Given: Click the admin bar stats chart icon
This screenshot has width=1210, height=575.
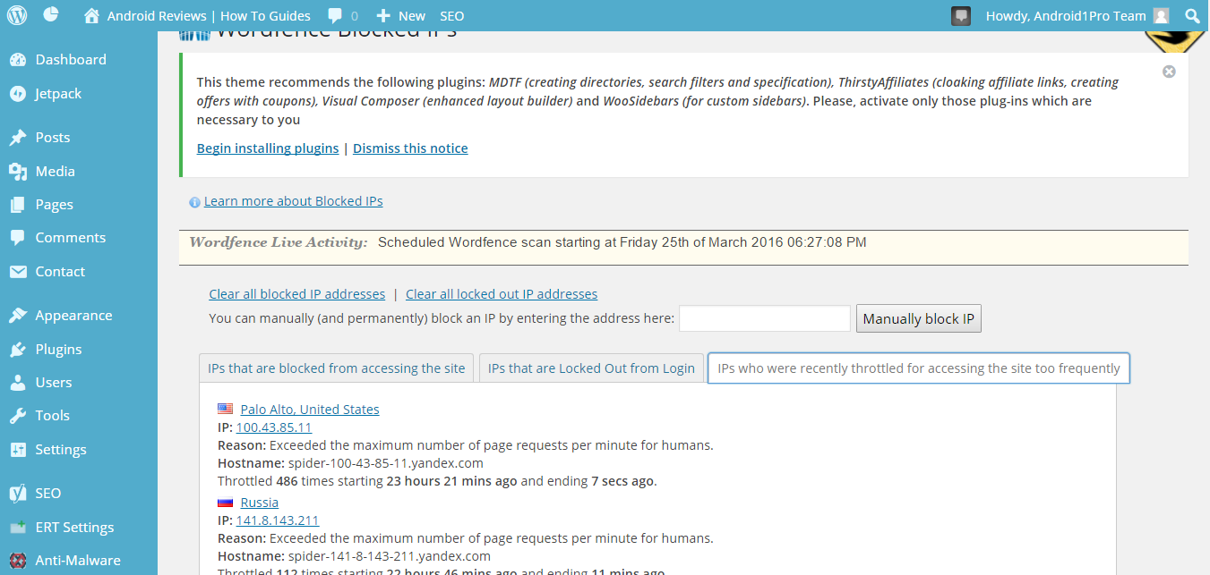Looking at the screenshot, I should (x=51, y=15).
